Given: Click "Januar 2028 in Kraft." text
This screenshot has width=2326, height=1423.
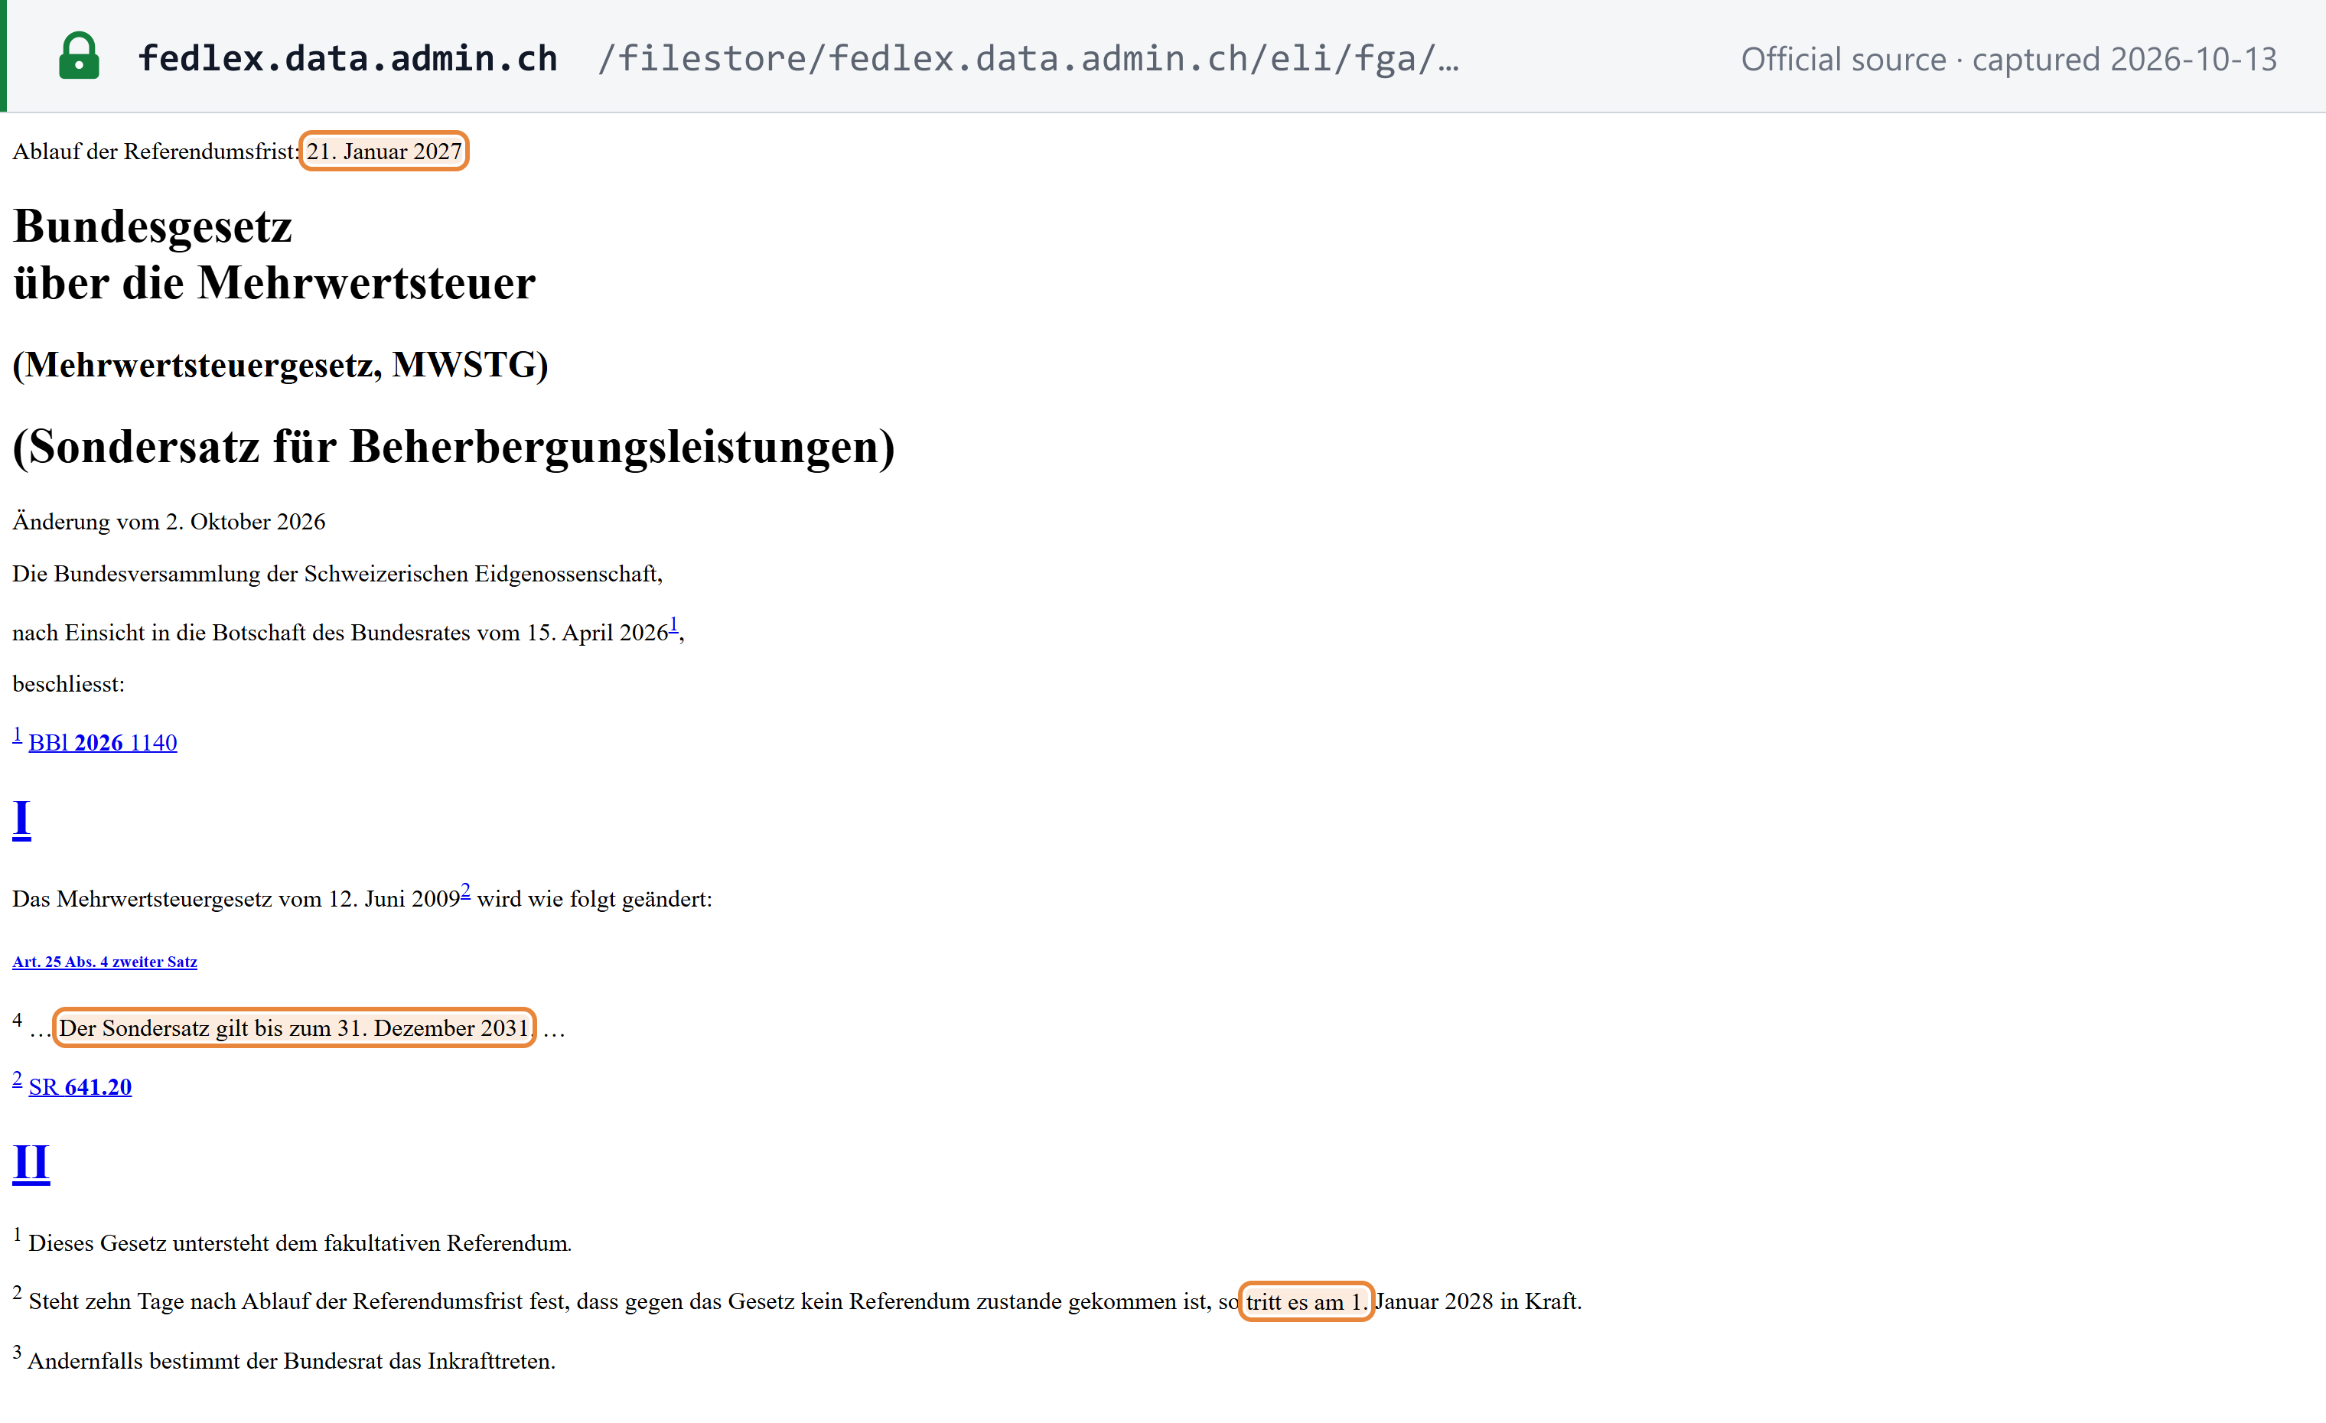Looking at the screenshot, I should coord(1478,1301).
